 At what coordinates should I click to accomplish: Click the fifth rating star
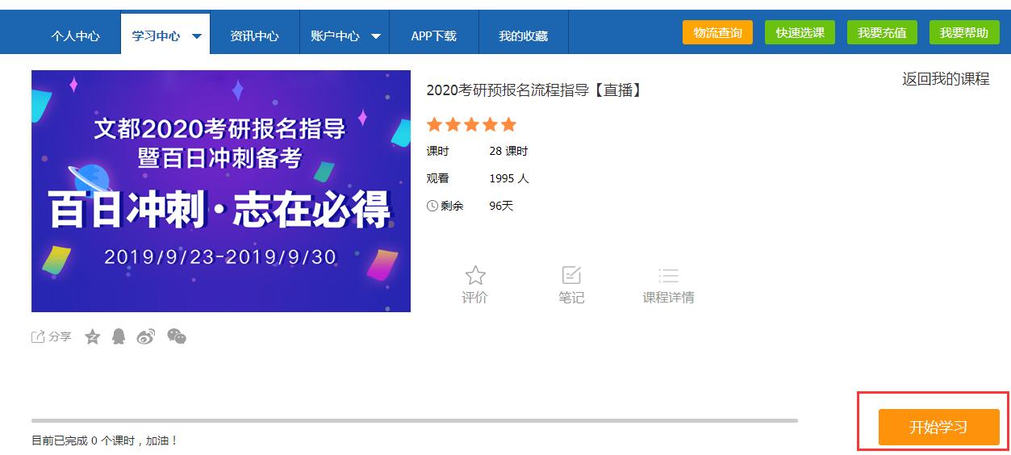(508, 124)
